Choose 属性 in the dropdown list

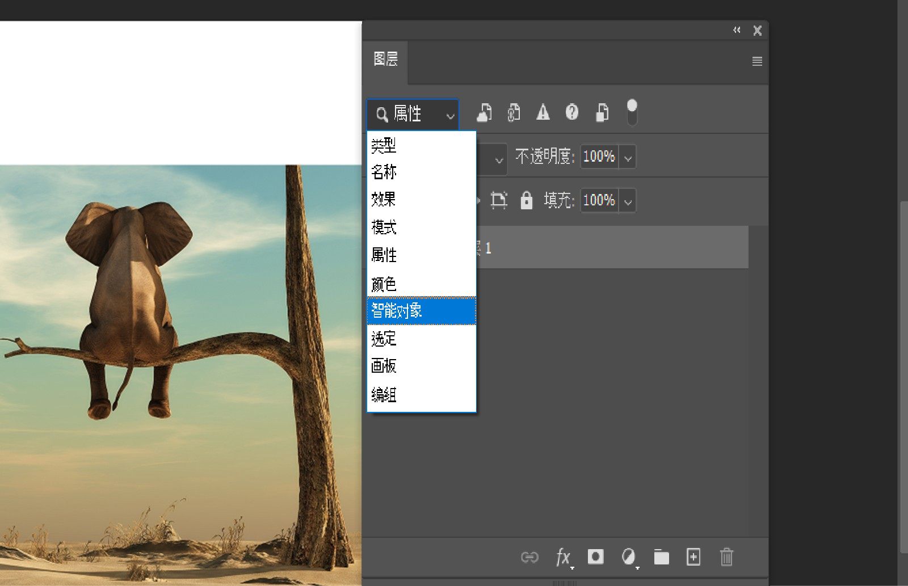[421, 255]
